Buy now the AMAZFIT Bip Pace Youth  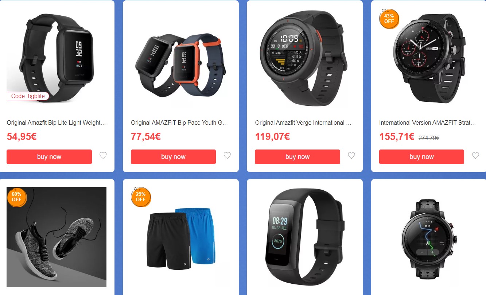[173, 157]
